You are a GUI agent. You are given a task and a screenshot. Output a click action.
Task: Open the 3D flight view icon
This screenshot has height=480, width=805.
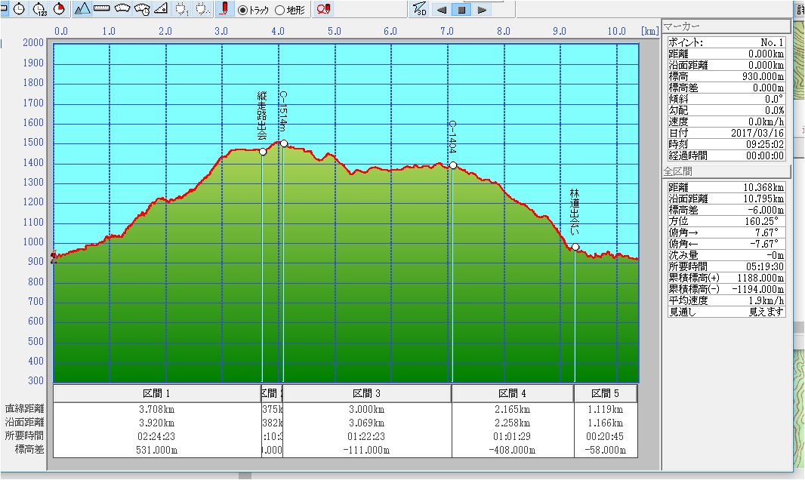(x=419, y=9)
